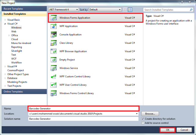Expand the Office tree node

[9, 35]
